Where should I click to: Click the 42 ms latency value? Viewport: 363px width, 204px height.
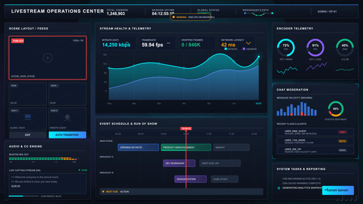coord(228,45)
